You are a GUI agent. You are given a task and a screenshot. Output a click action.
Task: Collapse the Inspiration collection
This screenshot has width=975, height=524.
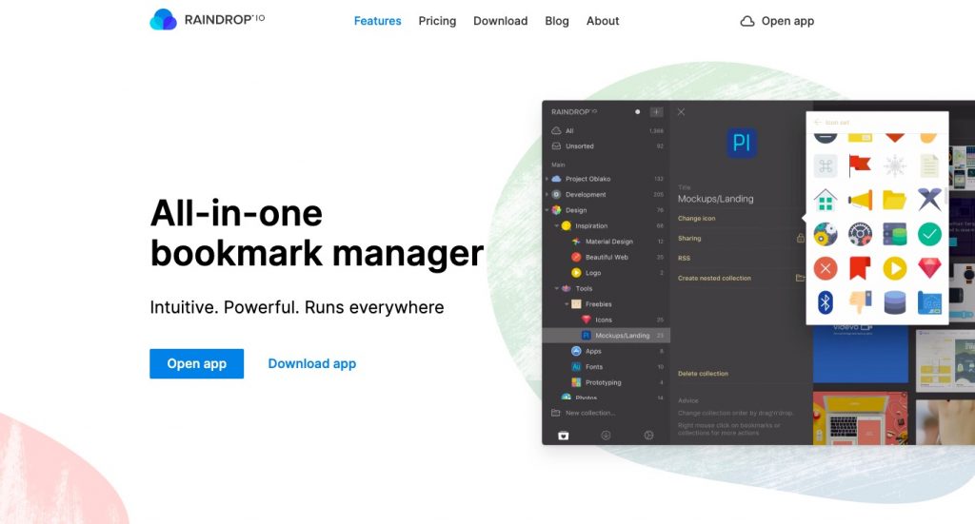pos(556,226)
